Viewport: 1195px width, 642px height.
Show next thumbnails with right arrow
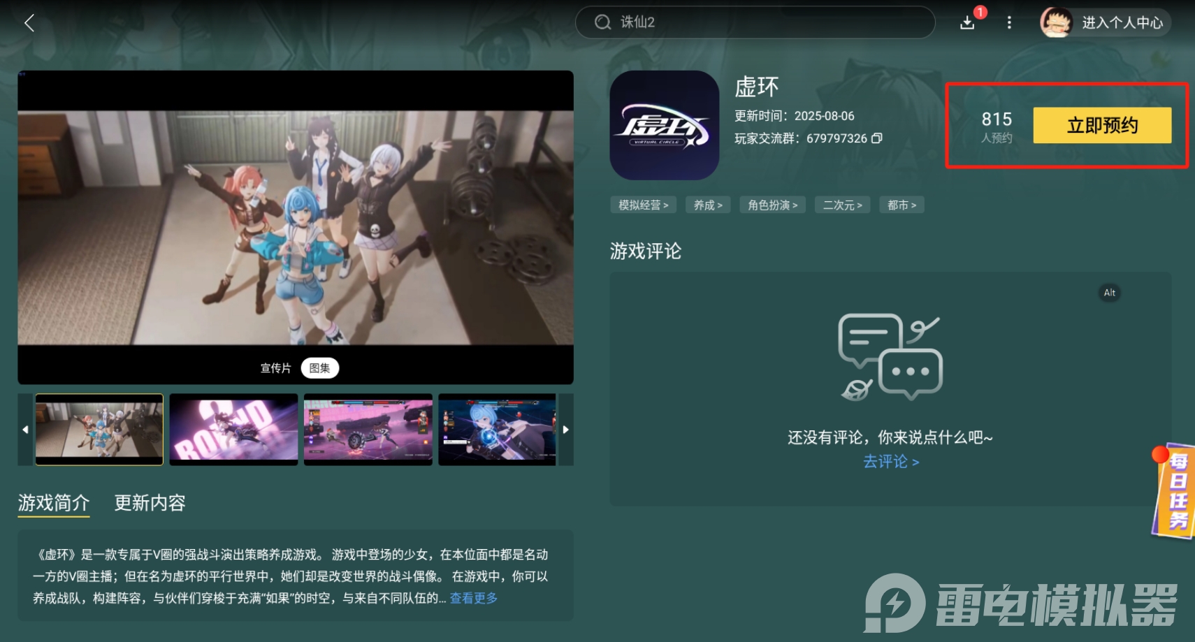566,430
